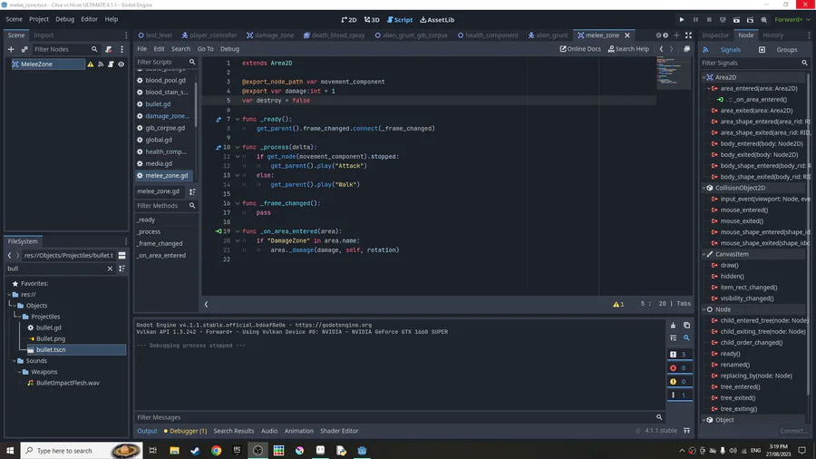Click the Online Docs link
Image resolution: width=816 pixels, height=459 pixels.
pos(580,49)
